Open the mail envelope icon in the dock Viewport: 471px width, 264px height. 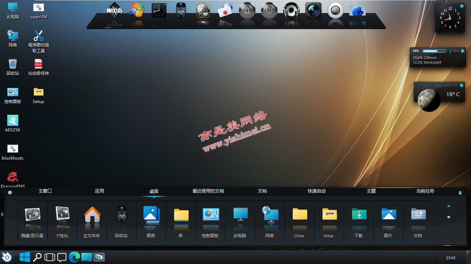coord(225,10)
